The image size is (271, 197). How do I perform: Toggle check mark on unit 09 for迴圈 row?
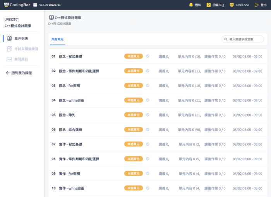click(148, 173)
